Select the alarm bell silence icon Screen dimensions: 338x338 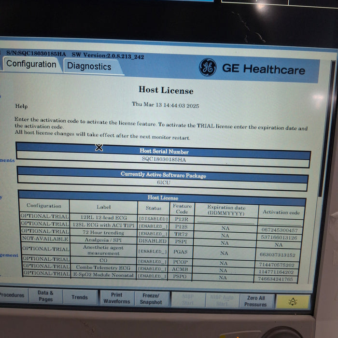(x=293, y=302)
